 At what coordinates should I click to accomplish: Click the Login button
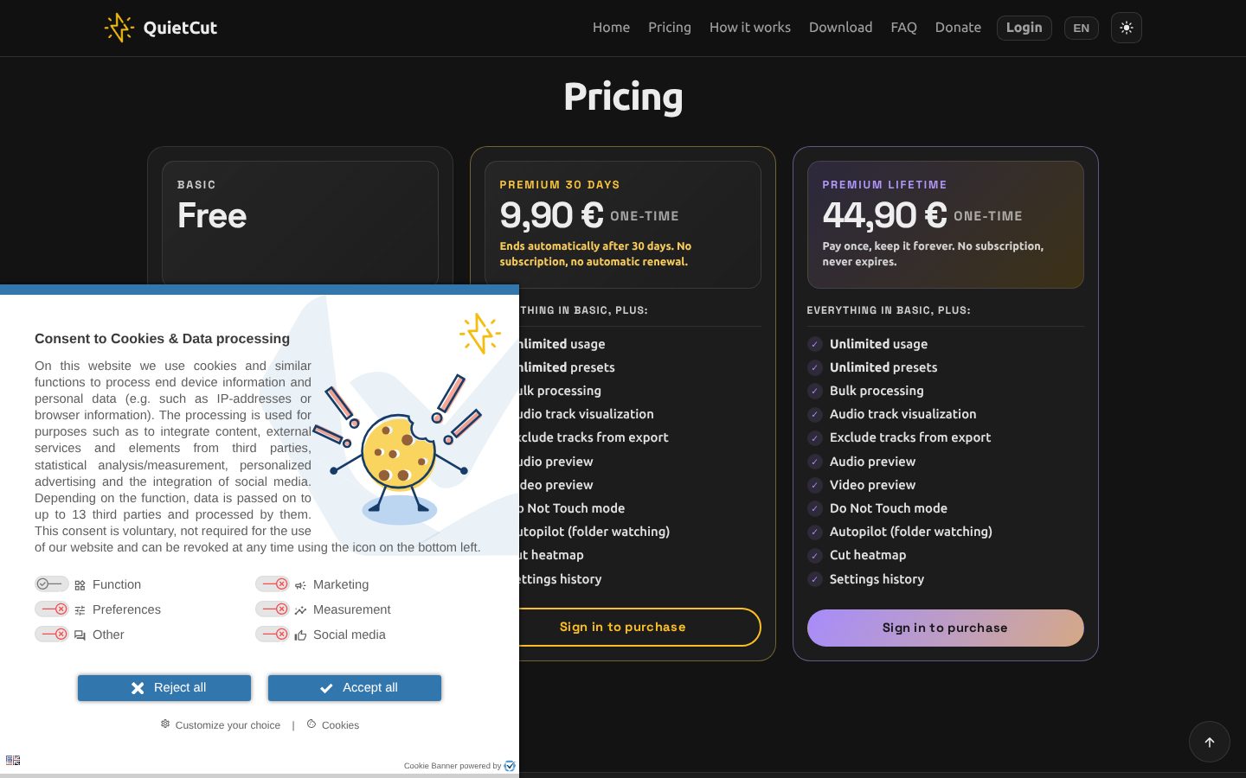click(1024, 28)
